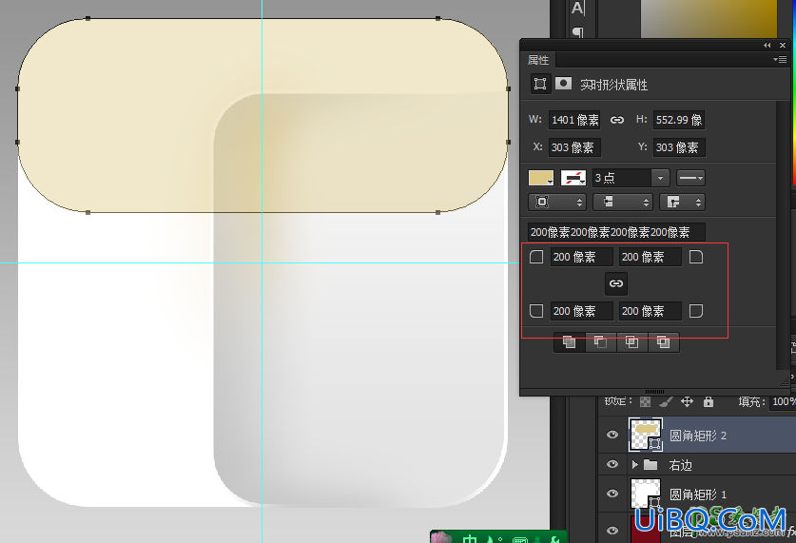Select the 圆角矩形 1 layer thumbnail
Image resolution: width=796 pixels, height=543 pixels.
click(645, 494)
